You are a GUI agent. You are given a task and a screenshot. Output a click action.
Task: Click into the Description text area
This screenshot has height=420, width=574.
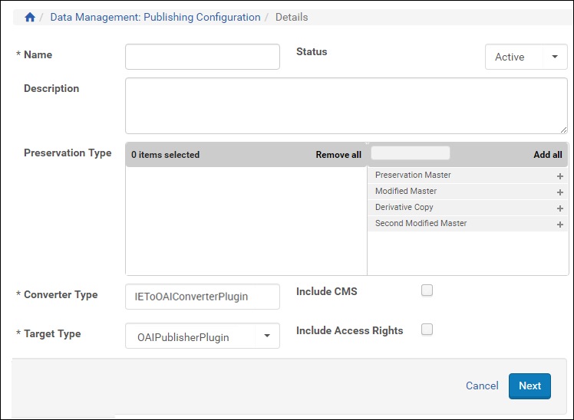point(345,106)
